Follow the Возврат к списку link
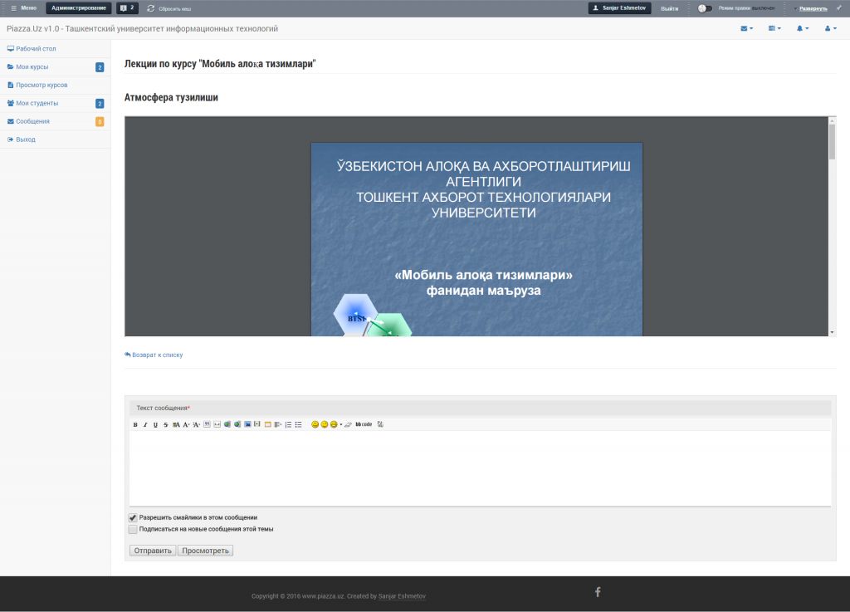Screen dimensions: 850x612 [x=154, y=355]
